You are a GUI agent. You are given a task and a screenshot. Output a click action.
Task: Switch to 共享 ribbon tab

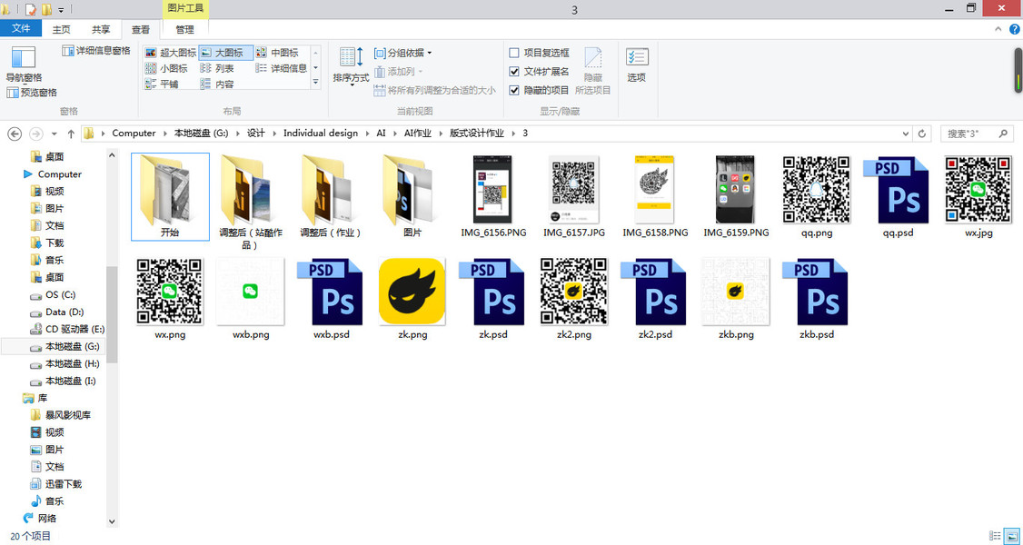pyautogui.click(x=101, y=29)
